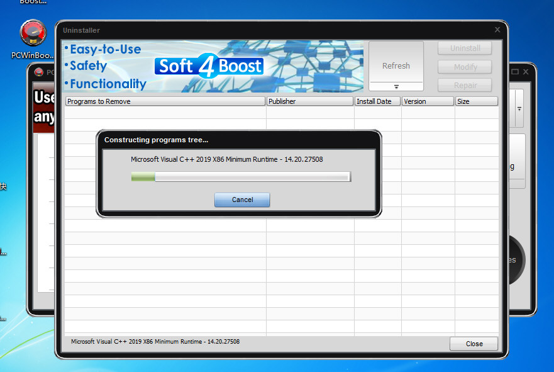Close the background PCWinBoost window
554x372 pixels.
coord(526,72)
